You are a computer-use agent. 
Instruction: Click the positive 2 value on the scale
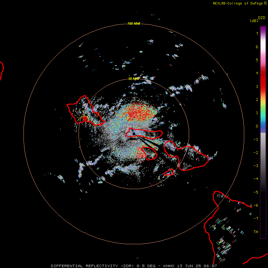click(257, 100)
